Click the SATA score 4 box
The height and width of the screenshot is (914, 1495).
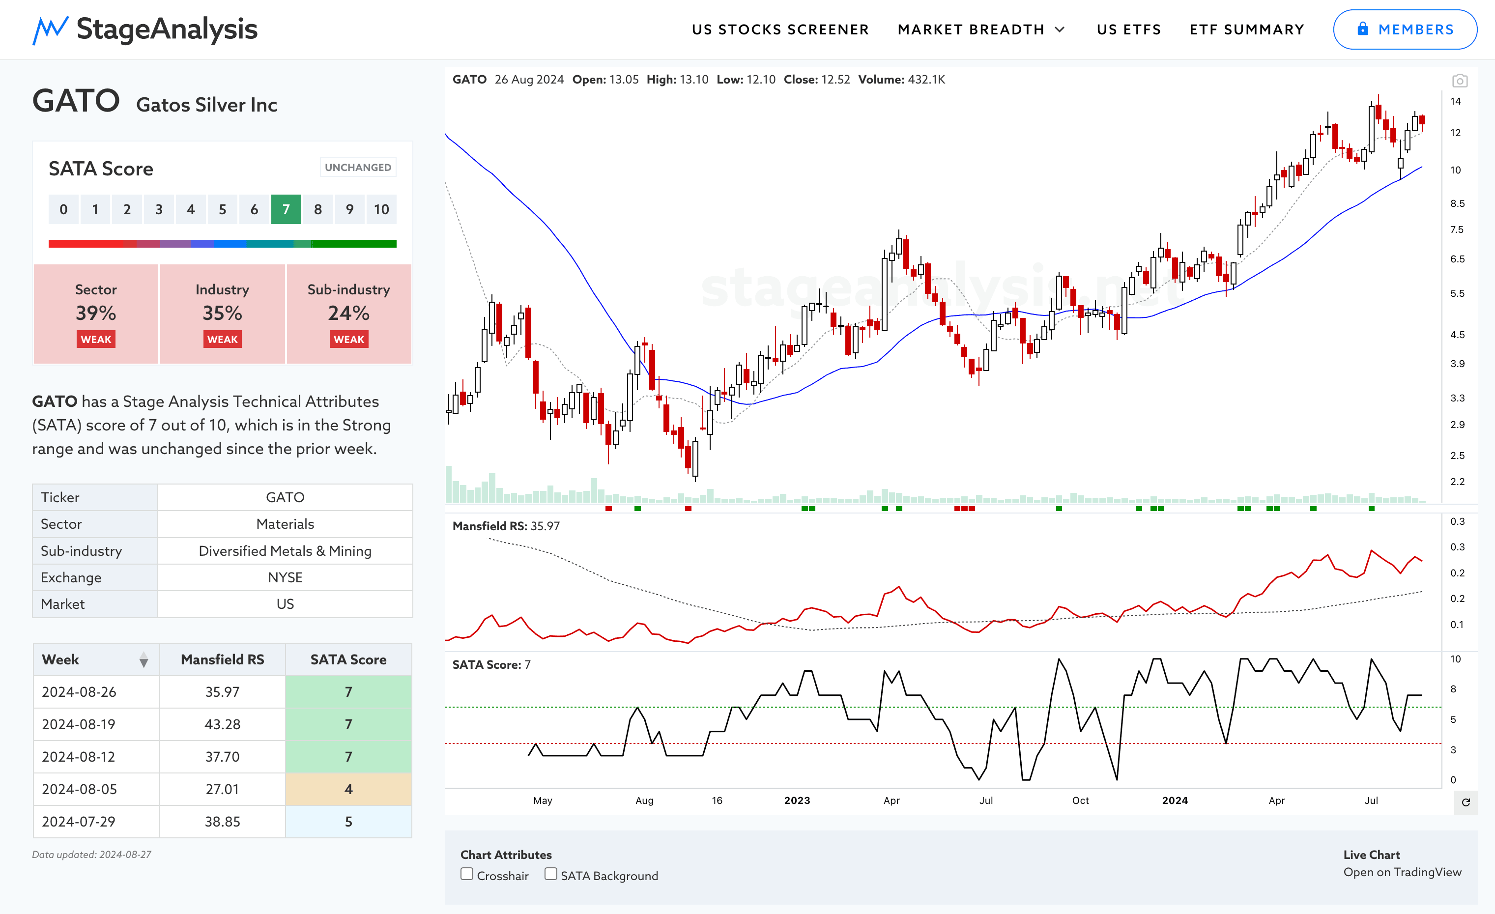(191, 209)
